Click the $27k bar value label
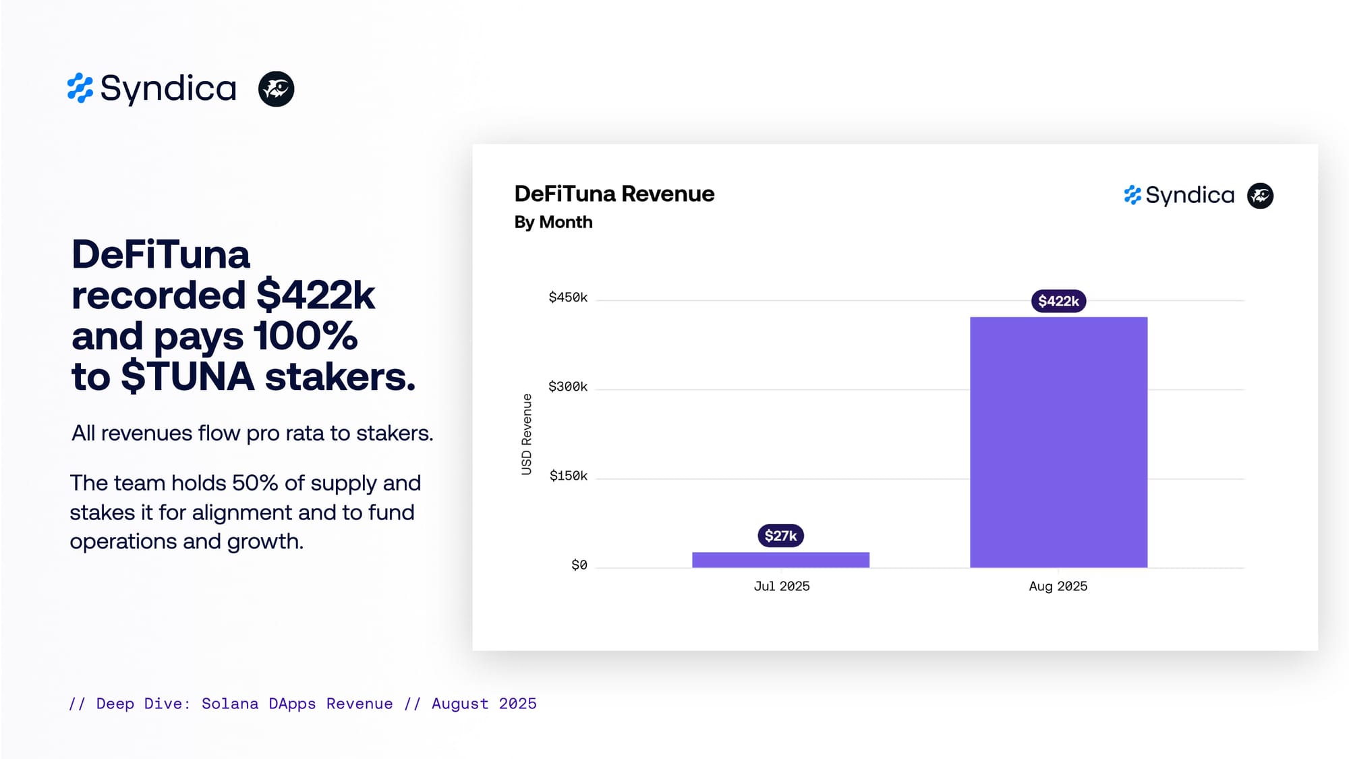The width and height of the screenshot is (1349, 759). pos(780,536)
